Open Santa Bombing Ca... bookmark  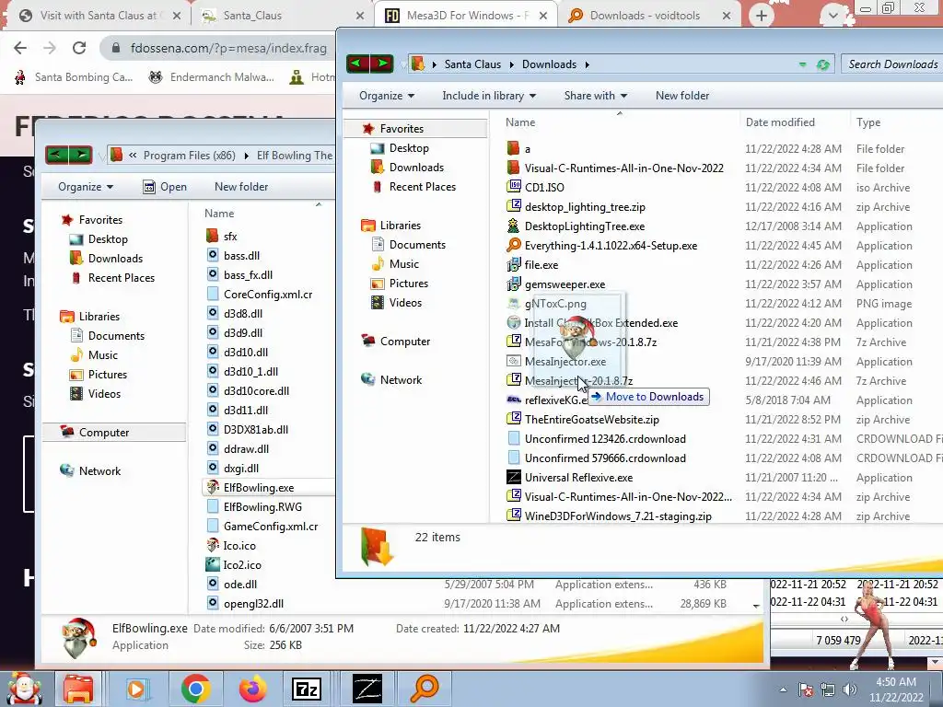pyautogui.click(x=74, y=77)
